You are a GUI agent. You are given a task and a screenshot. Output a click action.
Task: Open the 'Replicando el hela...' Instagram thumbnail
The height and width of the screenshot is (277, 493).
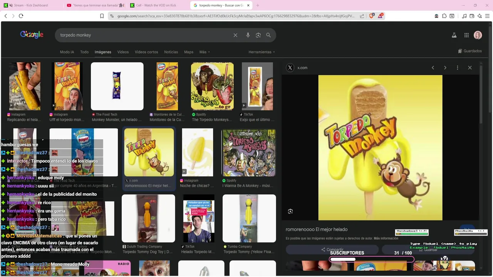[x=25, y=87]
